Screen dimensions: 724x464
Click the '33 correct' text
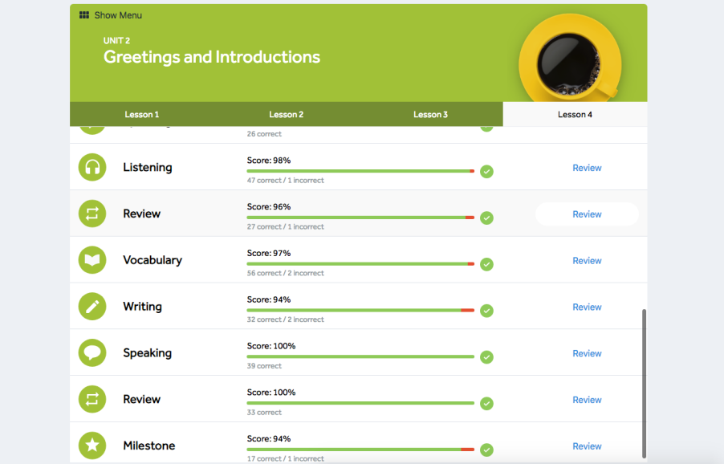coord(264,413)
